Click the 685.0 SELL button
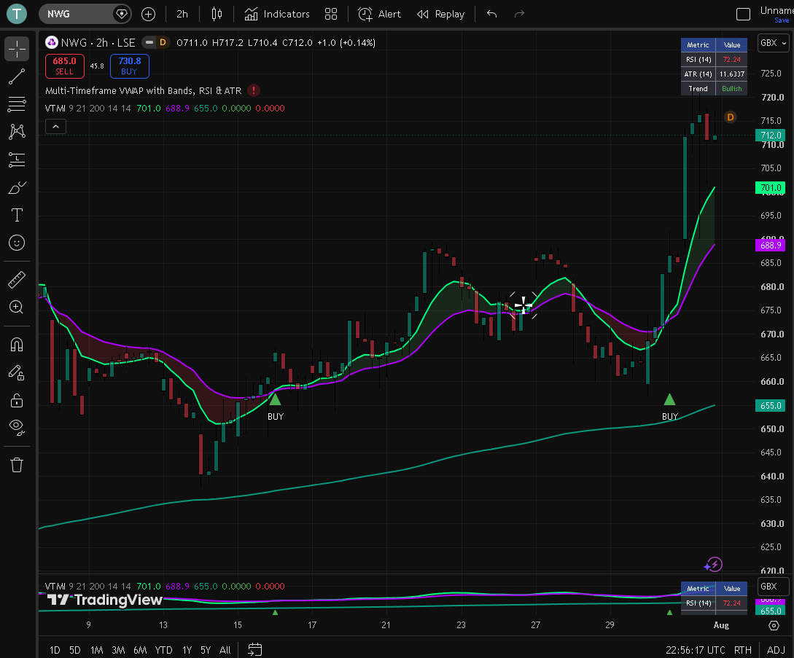This screenshot has height=658, width=794. (65, 66)
